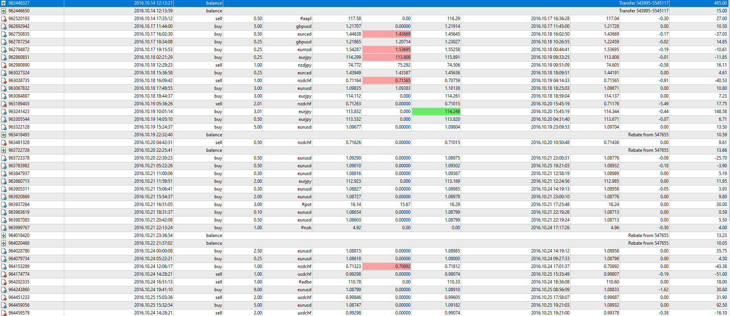Click open time 2016.10.19 10:01:14
Viewport: 730px width, 316px height.
(154, 112)
